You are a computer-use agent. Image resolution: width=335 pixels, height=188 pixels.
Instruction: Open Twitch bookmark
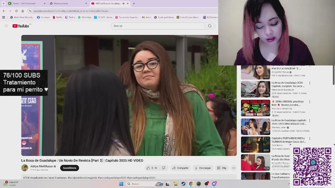(x=70, y=17)
